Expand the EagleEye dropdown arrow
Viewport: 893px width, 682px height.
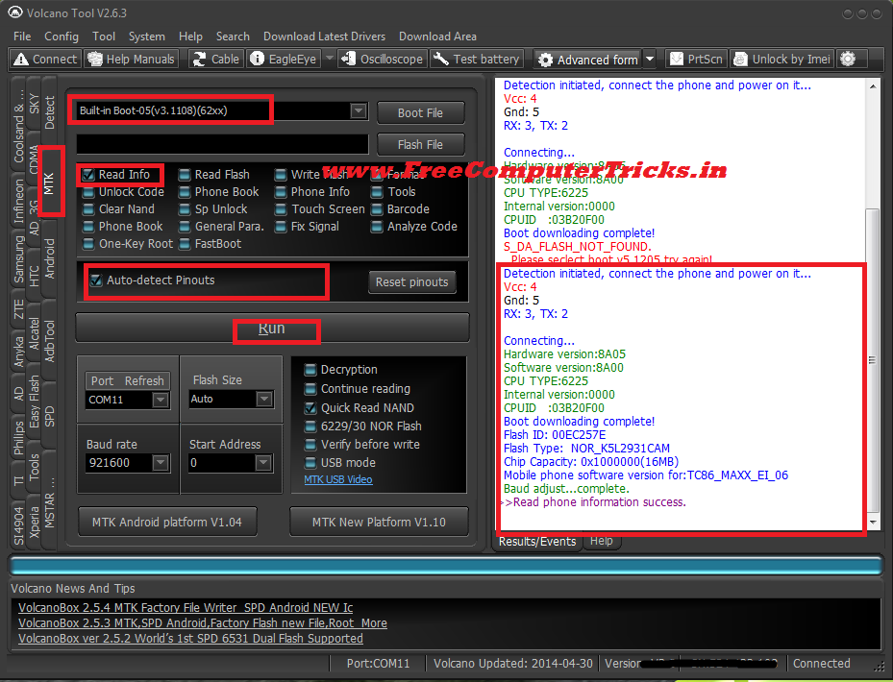pyautogui.click(x=329, y=59)
